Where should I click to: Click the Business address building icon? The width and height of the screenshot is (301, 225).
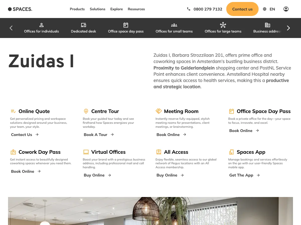point(268,25)
